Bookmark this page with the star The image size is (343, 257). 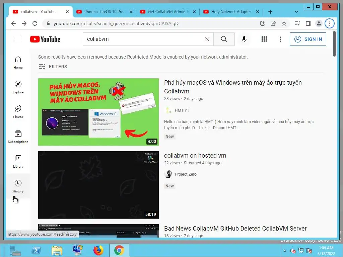[x=284, y=23]
